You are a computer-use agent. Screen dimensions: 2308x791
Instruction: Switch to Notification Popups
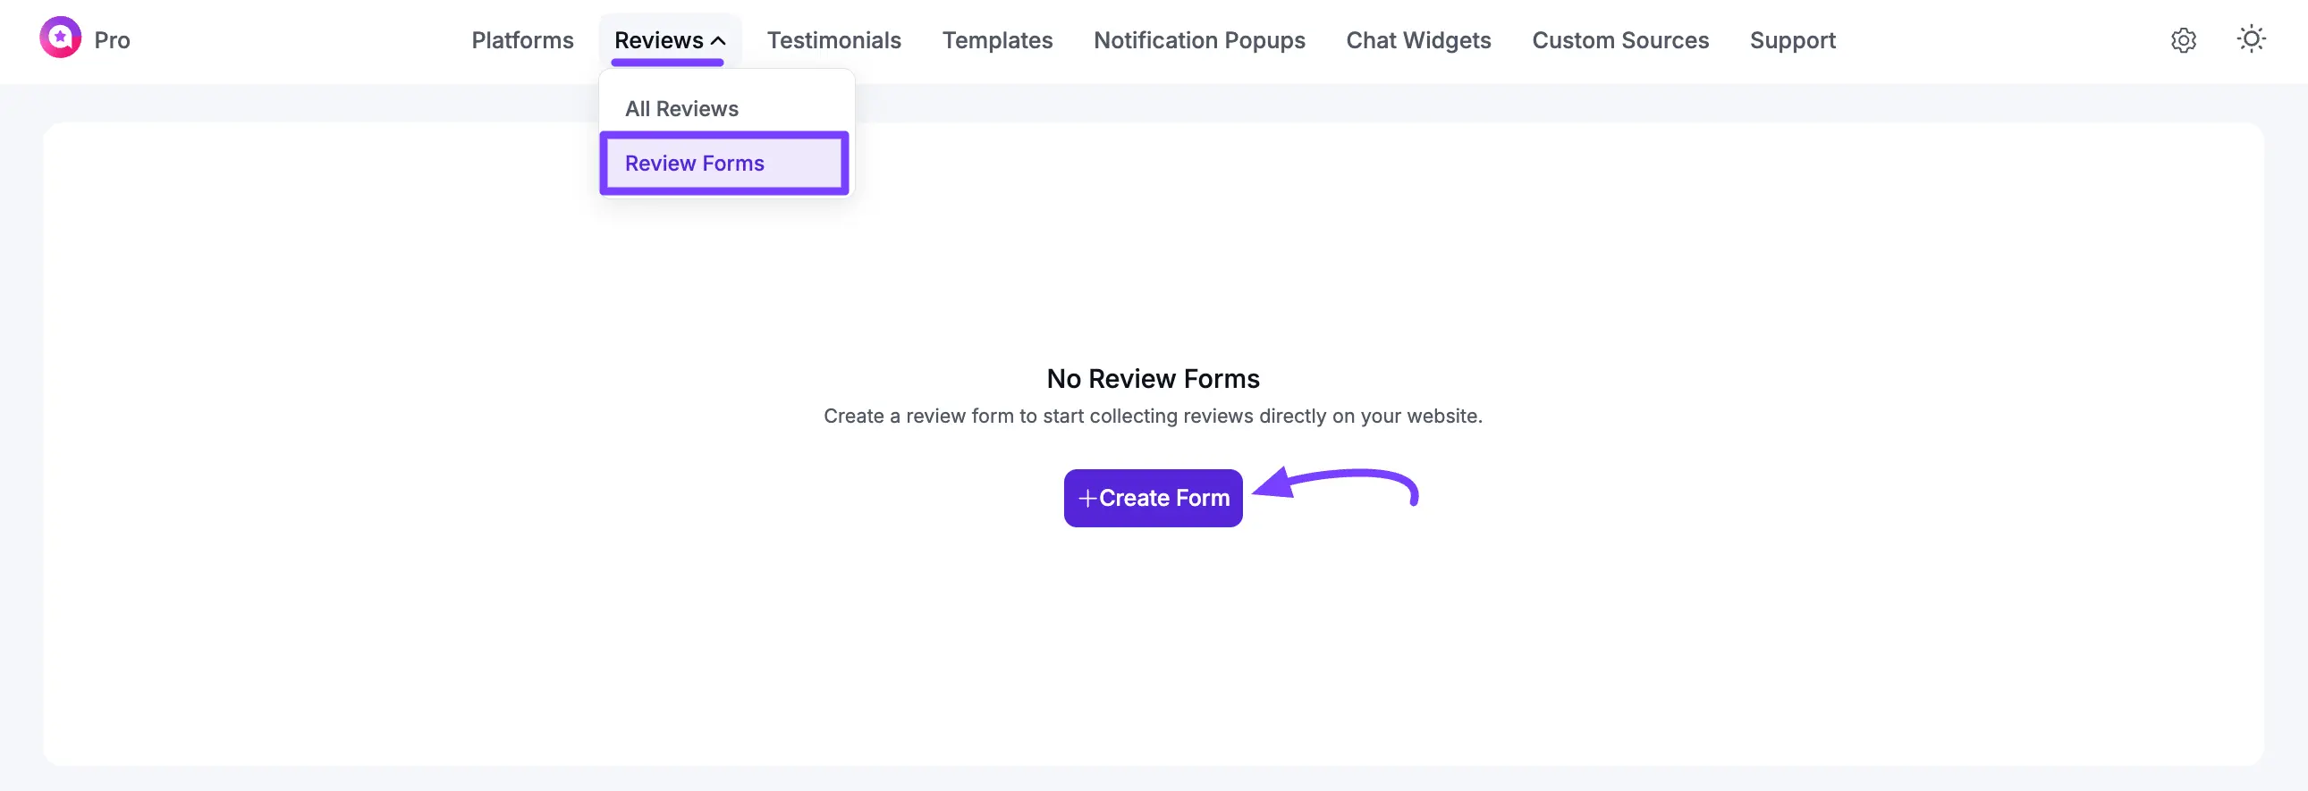(1199, 40)
